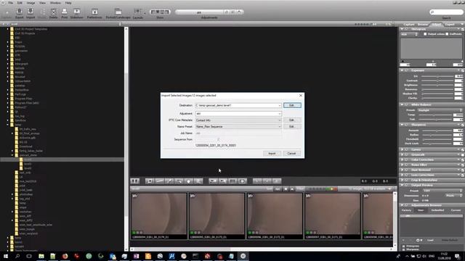Select the eyedropper tool in viewer toolbar
This screenshot has height=261, width=465.
click(169, 181)
